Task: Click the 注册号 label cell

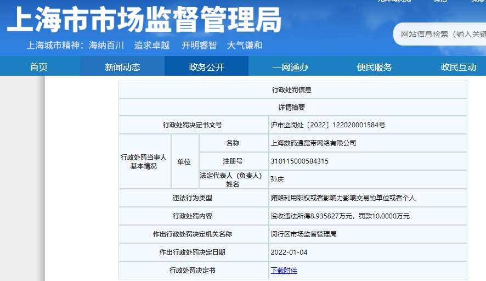Action: 234,161
